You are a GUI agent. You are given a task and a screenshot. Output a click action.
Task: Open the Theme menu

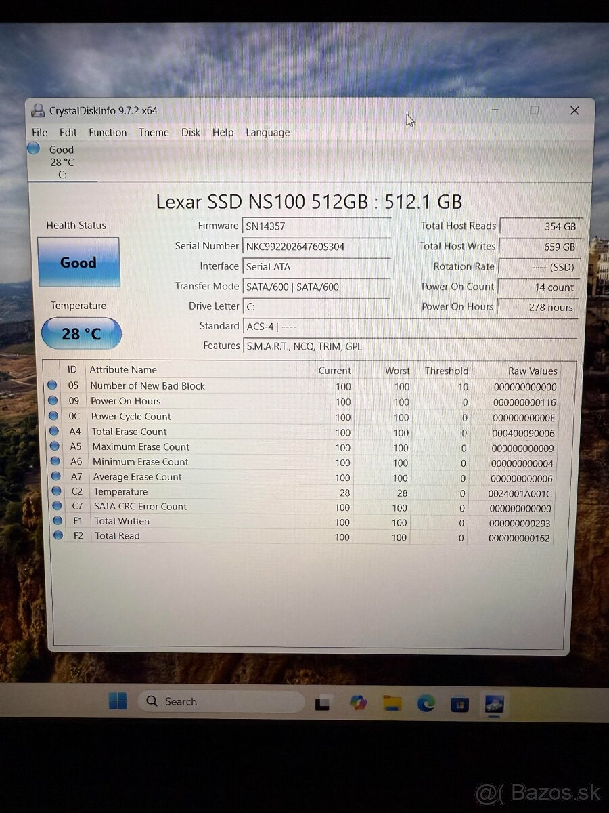pos(154,132)
